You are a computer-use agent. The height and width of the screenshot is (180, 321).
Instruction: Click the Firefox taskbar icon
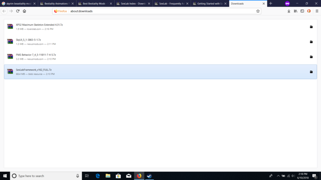(x=139, y=176)
